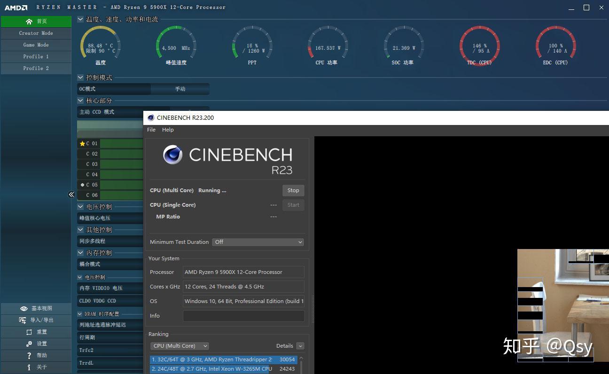Select the Profile 2 tab
This screenshot has height=374, width=609.
[x=36, y=69]
